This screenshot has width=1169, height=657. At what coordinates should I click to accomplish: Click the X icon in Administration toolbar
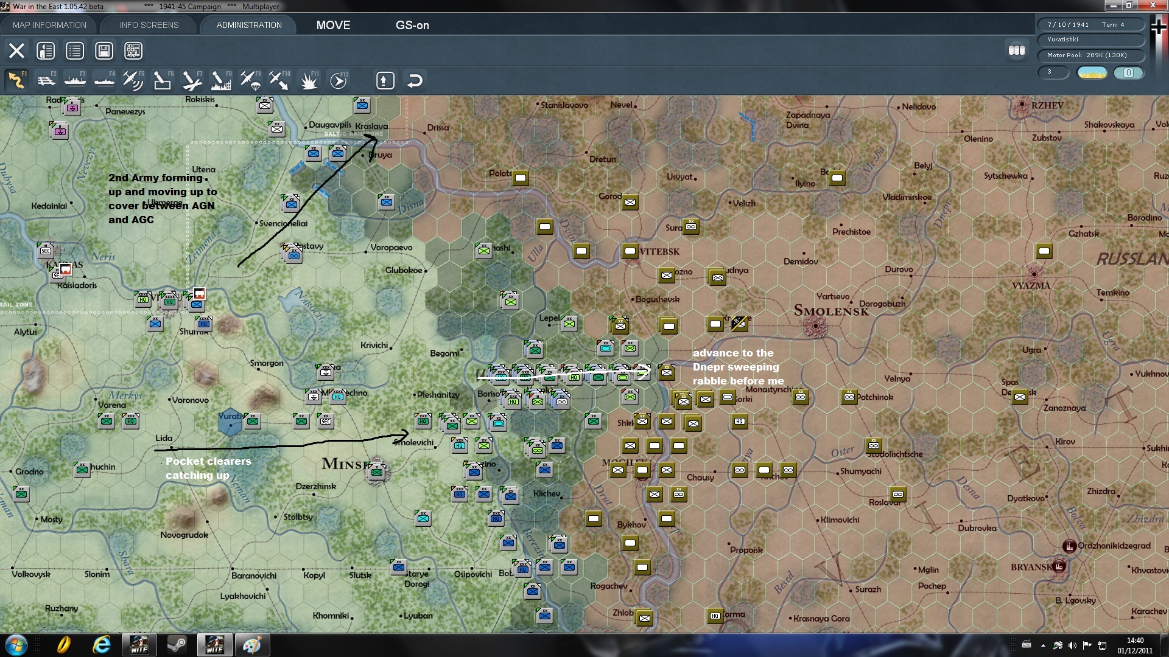pyautogui.click(x=16, y=50)
